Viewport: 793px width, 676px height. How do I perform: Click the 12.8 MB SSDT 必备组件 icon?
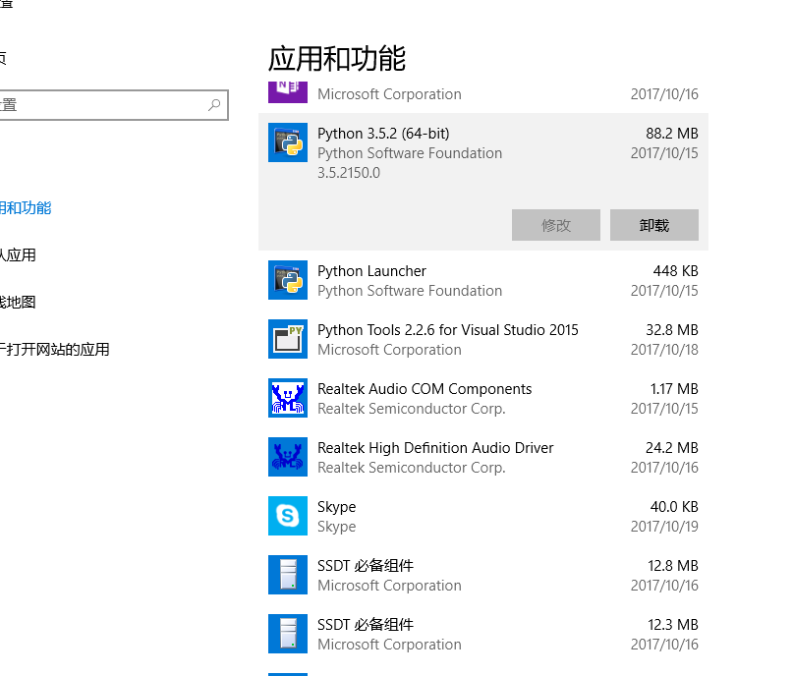(288, 575)
